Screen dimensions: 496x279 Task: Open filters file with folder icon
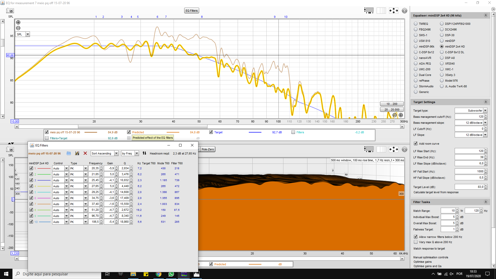[69, 153]
